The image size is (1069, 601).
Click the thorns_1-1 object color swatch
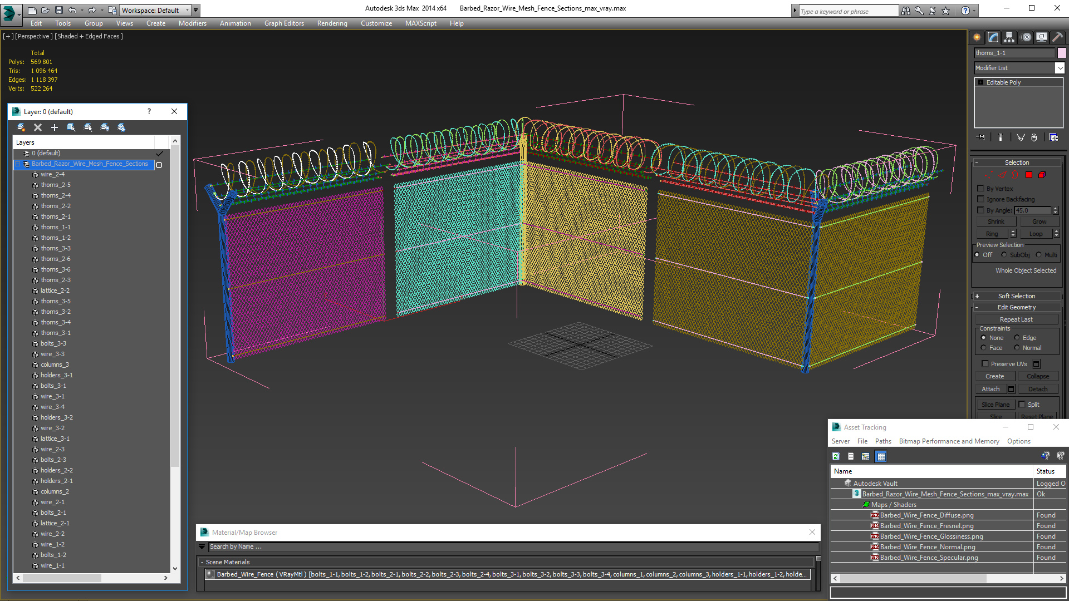1062,53
